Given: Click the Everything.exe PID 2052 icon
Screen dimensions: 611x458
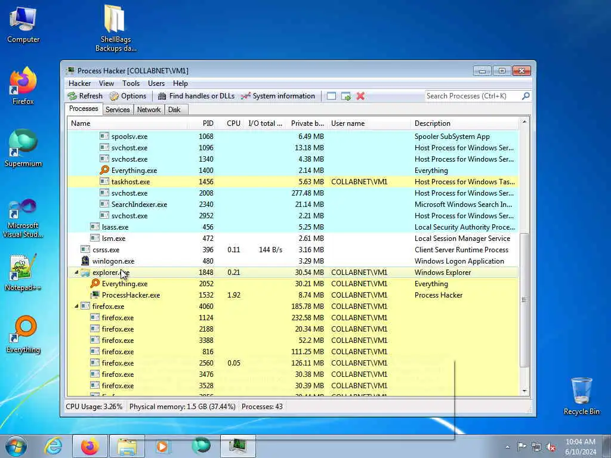Looking at the screenshot, I should pyautogui.click(x=95, y=283).
